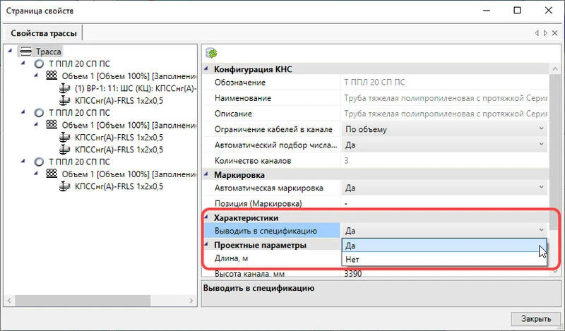Click the checkered Объем 1 icon under first pipe

tap(51, 76)
